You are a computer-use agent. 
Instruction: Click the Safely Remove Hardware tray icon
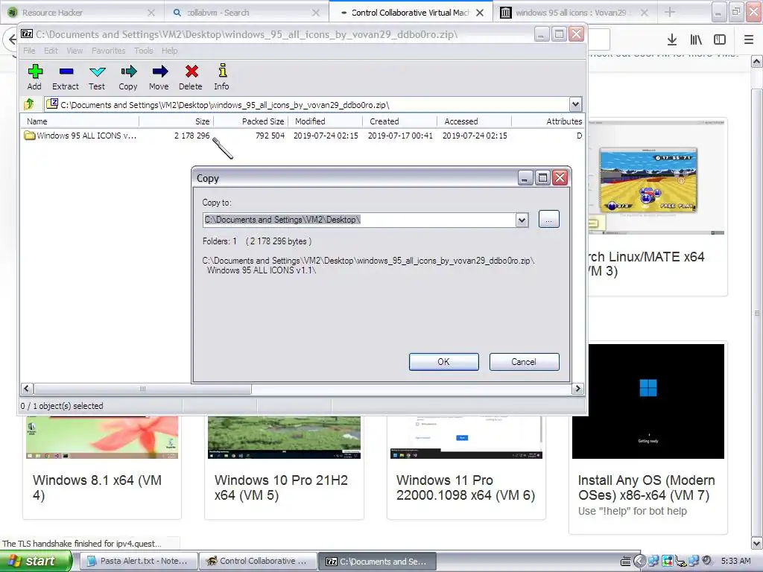point(681,562)
